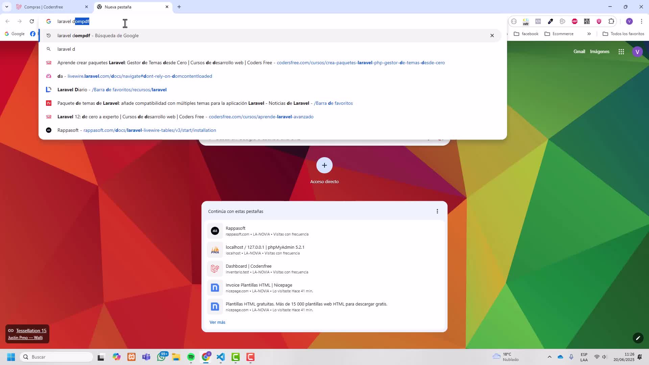Select the 'Nueva pestaña' tab
Viewport: 649px width, 365px height.
tap(133, 7)
